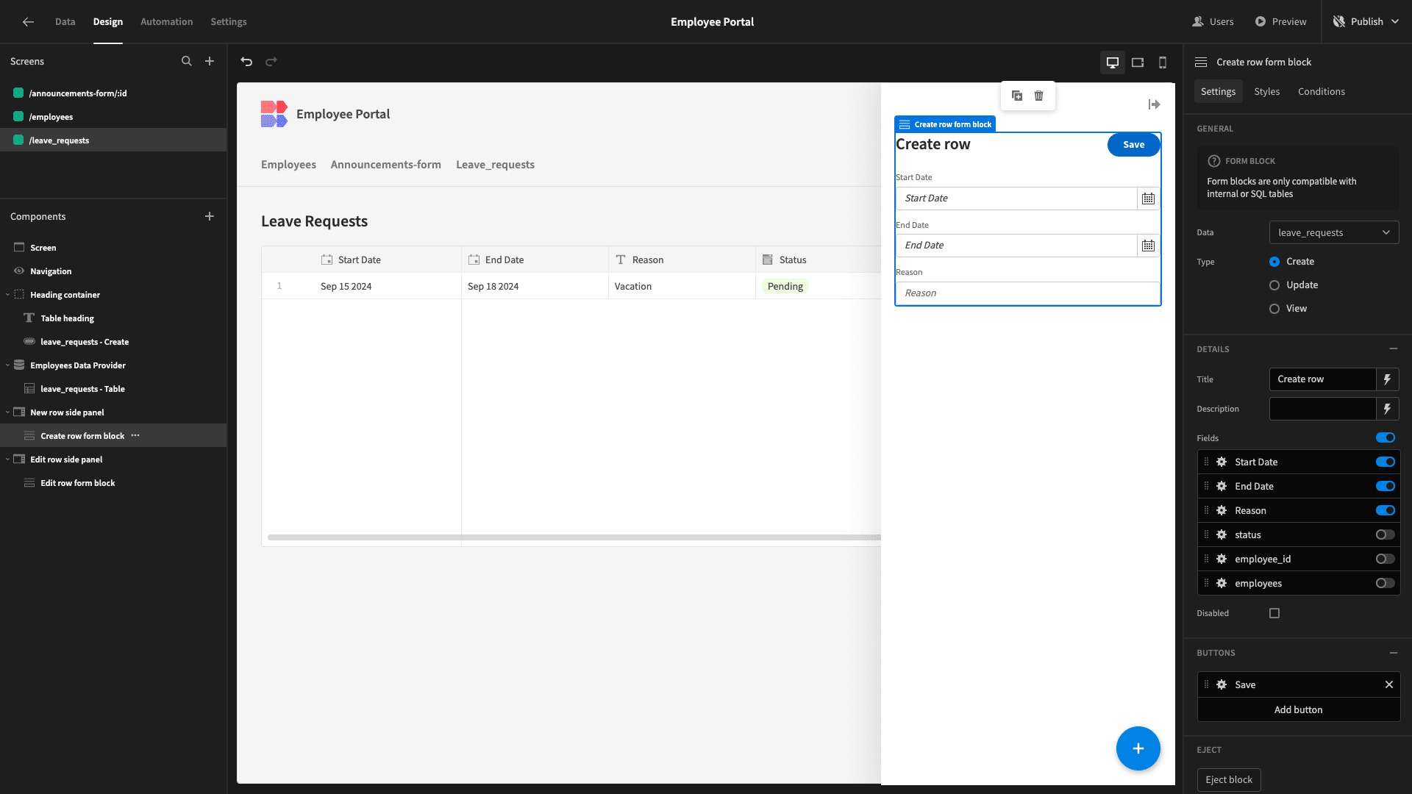Click the back arrow icon
Screen dimensions: 1412x794
[28, 22]
